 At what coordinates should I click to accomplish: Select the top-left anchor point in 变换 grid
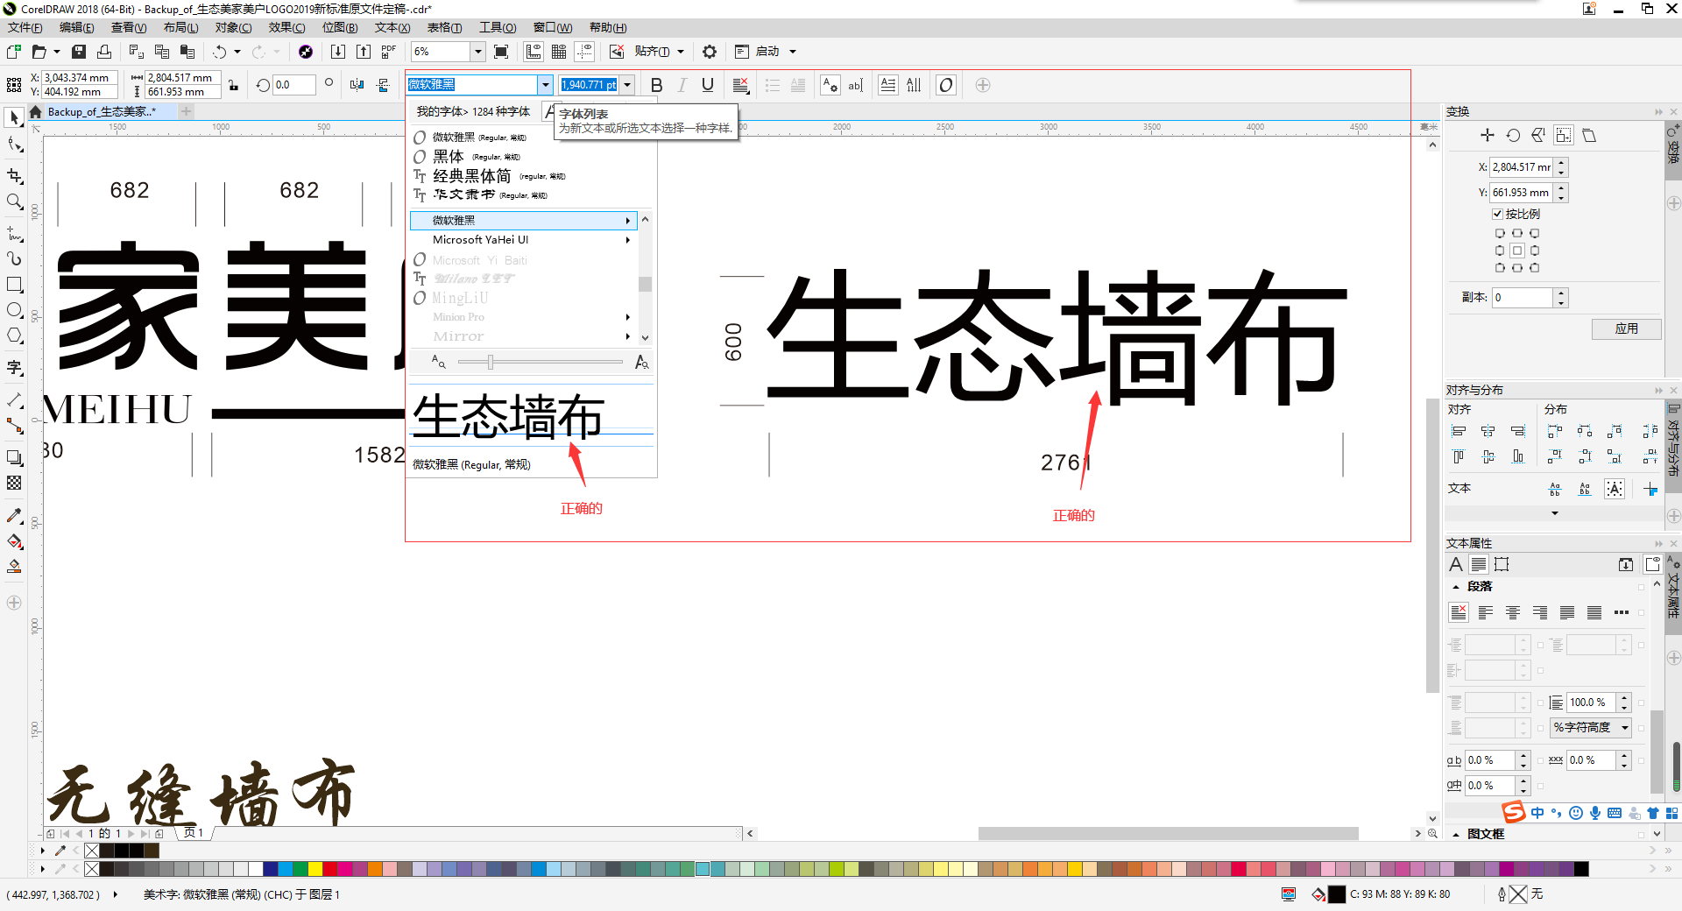click(1500, 234)
